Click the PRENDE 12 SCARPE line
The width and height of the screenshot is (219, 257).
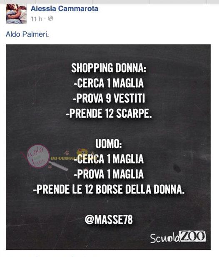tap(109, 113)
